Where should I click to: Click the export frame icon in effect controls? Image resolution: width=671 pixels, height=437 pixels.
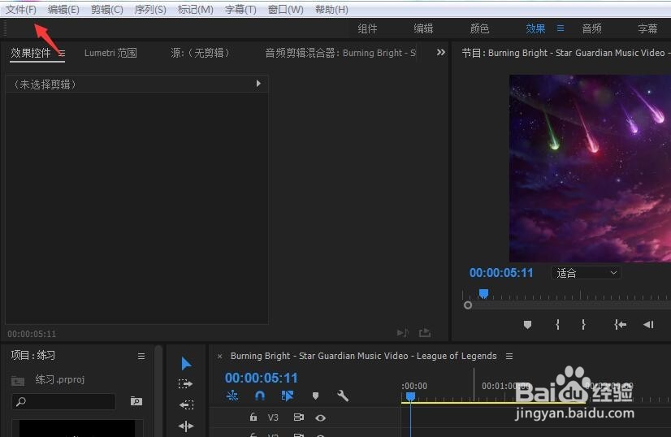[425, 332]
